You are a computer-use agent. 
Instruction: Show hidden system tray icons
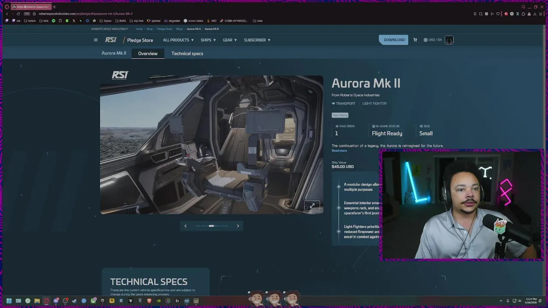(x=501, y=301)
